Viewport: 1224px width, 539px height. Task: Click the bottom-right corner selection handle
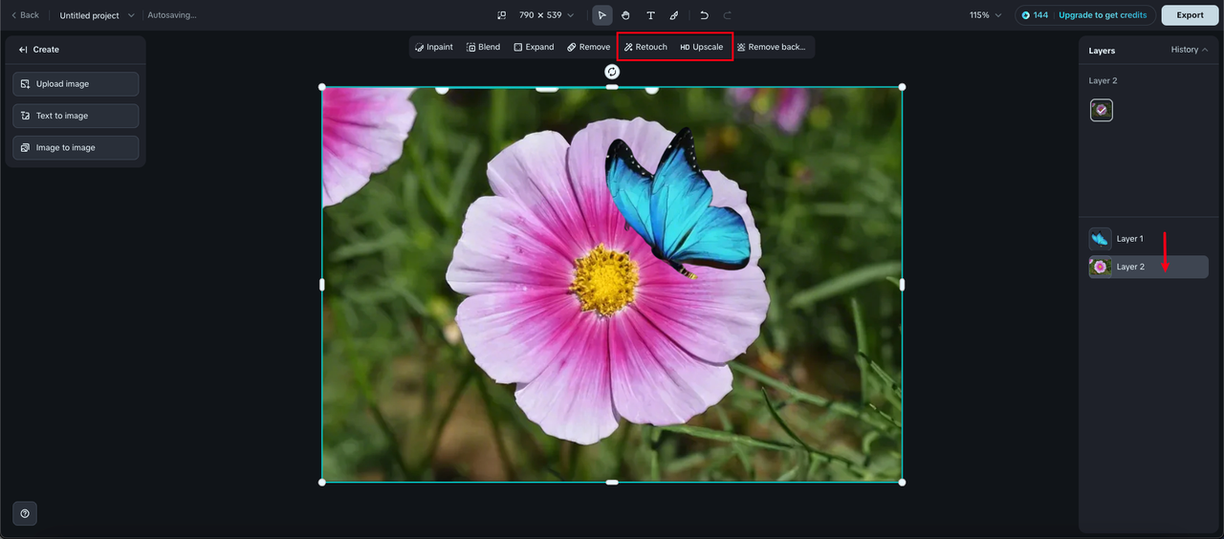(x=902, y=482)
